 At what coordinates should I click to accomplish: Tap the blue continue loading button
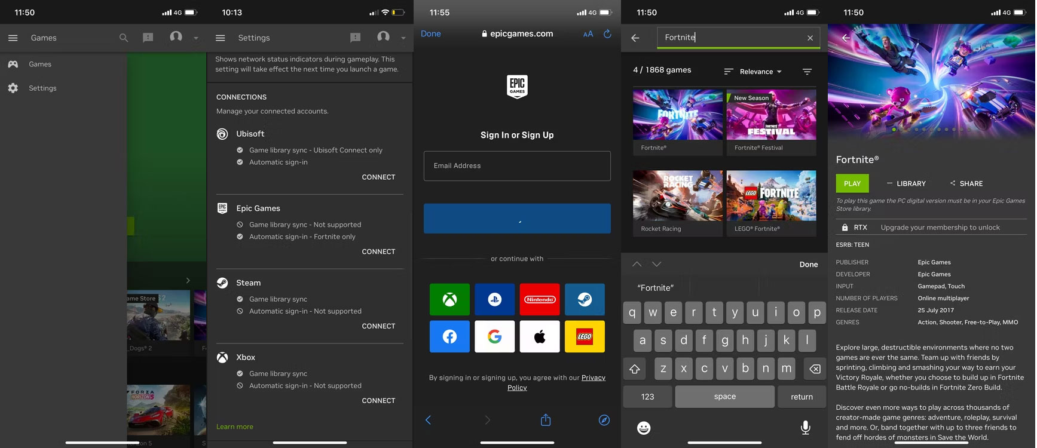tap(517, 218)
